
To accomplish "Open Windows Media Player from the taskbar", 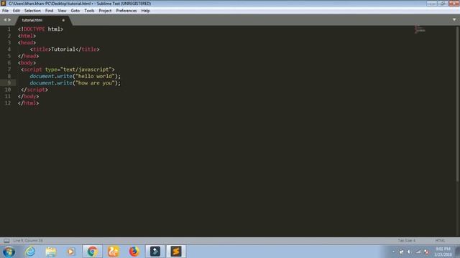I will (70, 252).
